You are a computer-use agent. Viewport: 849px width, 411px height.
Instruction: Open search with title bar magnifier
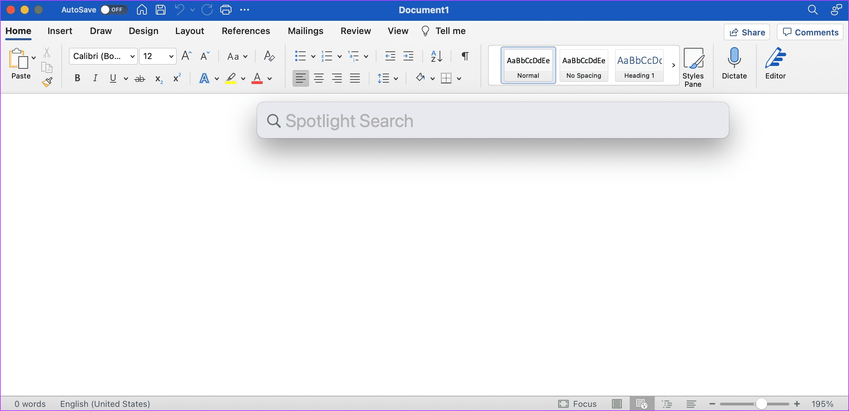tap(813, 10)
